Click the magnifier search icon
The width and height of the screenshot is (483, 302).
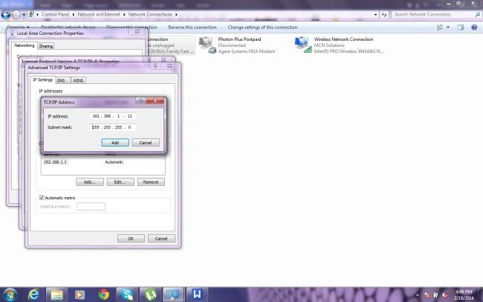(x=478, y=14)
